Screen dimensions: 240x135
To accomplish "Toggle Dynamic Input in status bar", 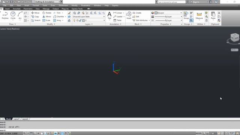I will click(59, 133).
